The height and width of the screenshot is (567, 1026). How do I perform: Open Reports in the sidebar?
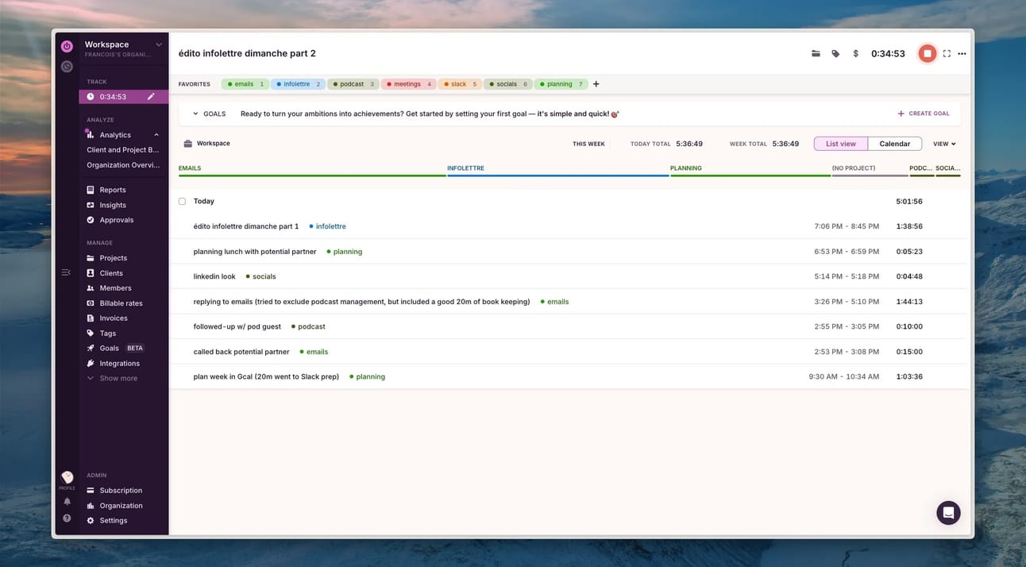113,190
